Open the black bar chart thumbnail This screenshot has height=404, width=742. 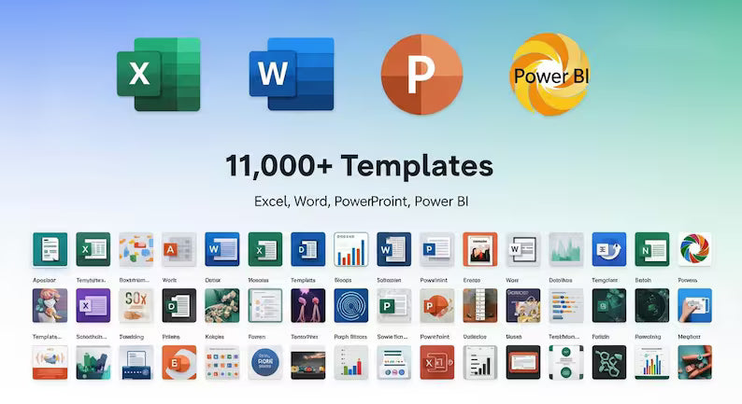pos(480,362)
